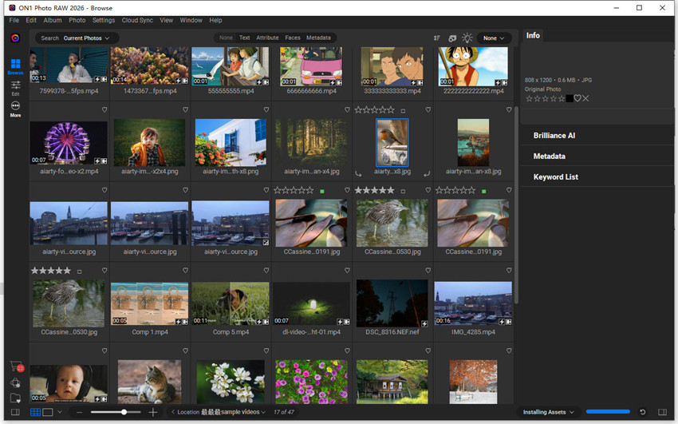
Task: Click plus to increase thumbnail size
Action: tap(153, 412)
